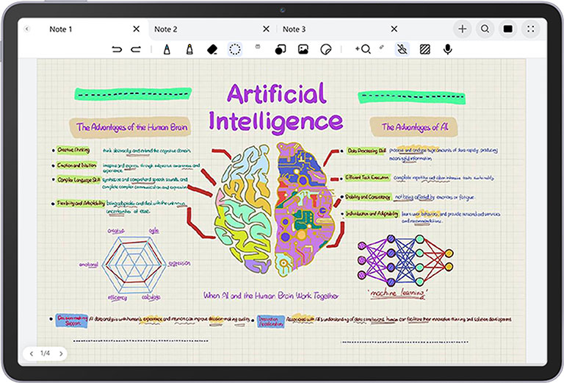Insert an image using the picture icon
The height and width of the screenshot is (383, 564).
(x=303, y=49)
